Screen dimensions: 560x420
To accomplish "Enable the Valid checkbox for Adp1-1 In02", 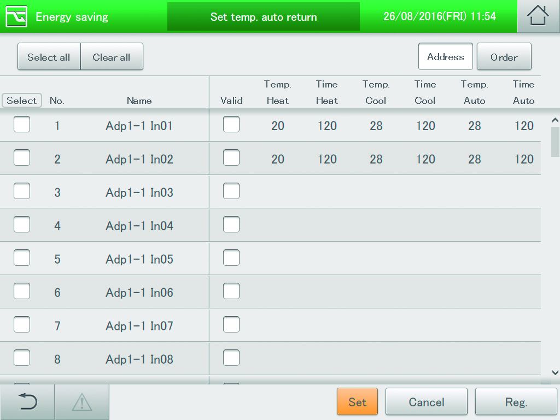I will tap(231, 159).
